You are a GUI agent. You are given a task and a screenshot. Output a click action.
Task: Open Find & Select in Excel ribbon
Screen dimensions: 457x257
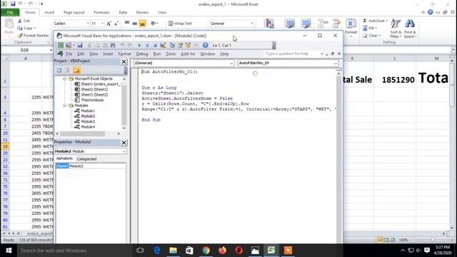(410, 29)
